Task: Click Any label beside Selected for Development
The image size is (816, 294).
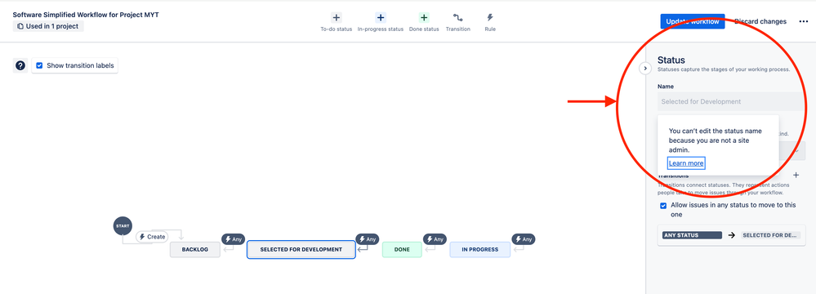Action: (368, 239)
